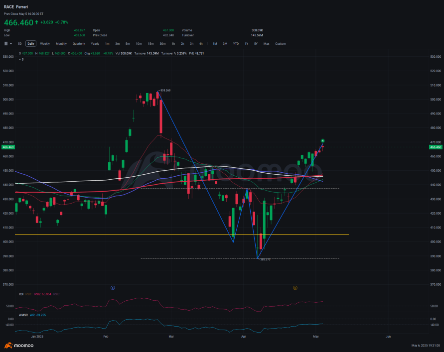Choose the Yearly interval
This screenshot has width=444, height=352.
pos(95,44)
